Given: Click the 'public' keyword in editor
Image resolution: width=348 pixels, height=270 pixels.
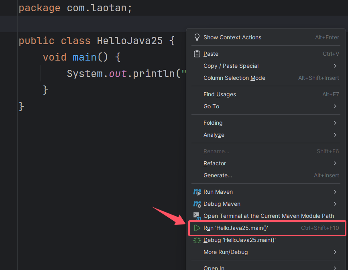Looking at the screenshot, I should pyautogui.click(x=37, y=41).
